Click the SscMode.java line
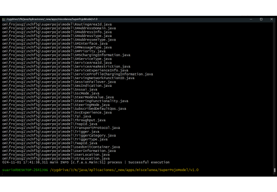This screenshot has height=192, width=277. [51, 93]
